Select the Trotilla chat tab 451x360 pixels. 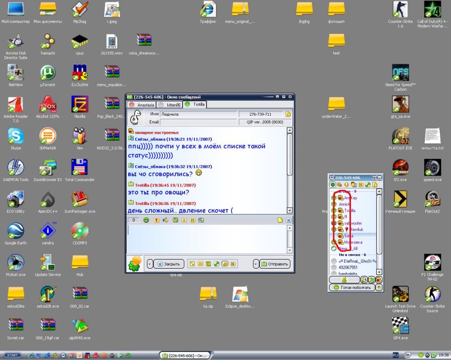point(195,104)
